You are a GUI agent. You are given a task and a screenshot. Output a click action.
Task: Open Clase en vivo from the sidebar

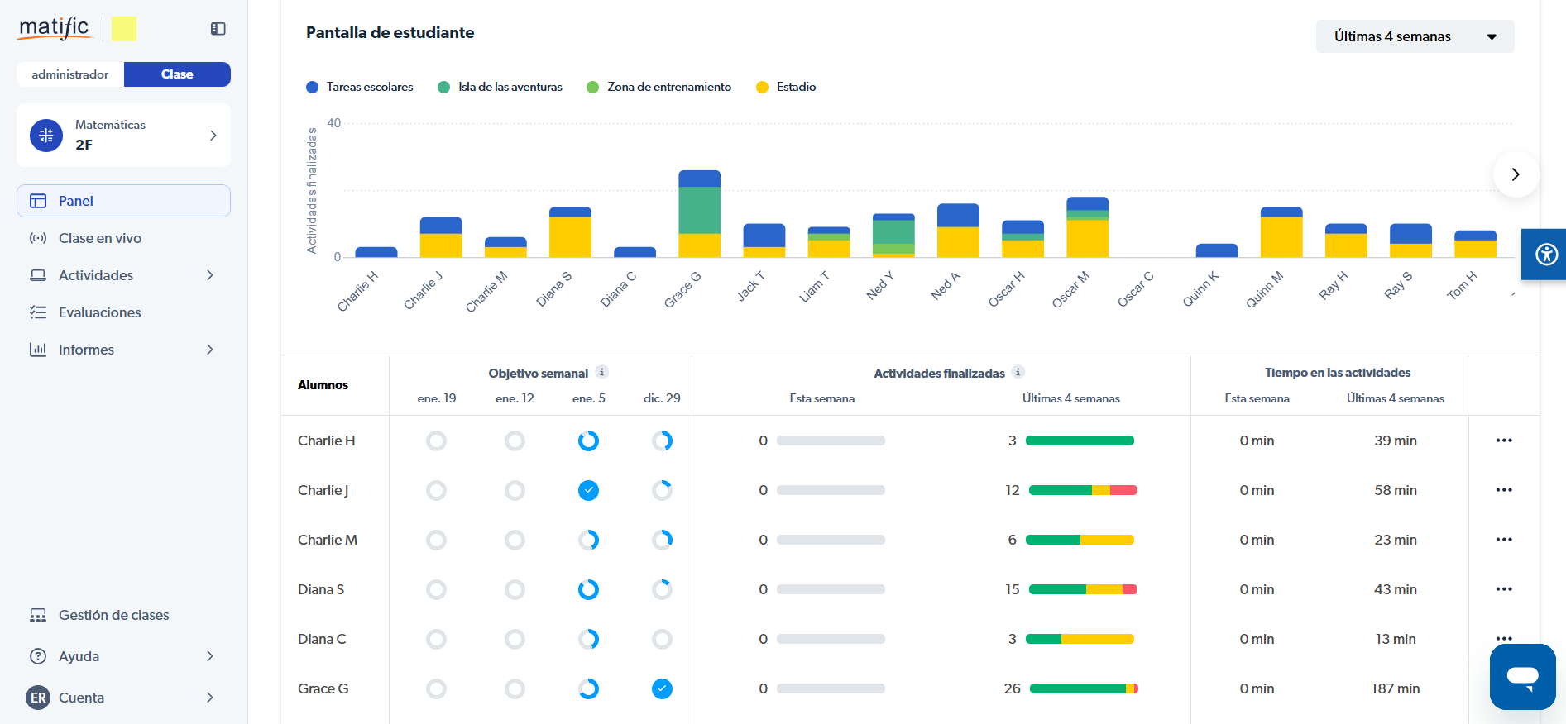pyautogui.click(x=100, y=238)
